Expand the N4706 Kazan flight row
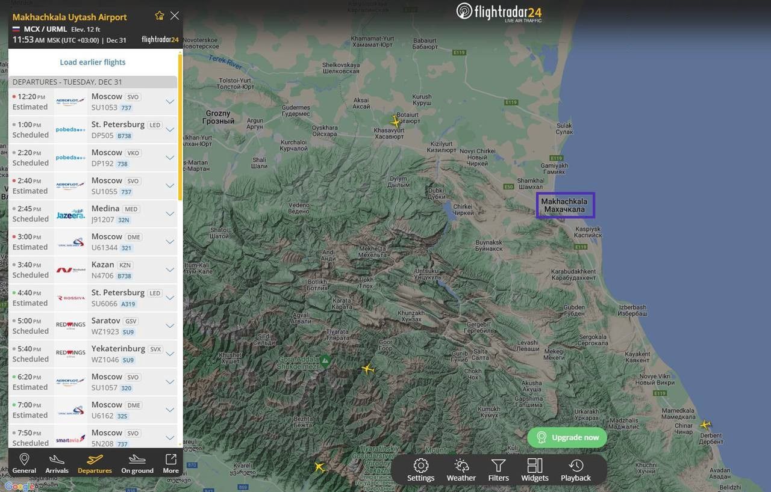Screen dimensions: 771x492 tap(170, 269)
